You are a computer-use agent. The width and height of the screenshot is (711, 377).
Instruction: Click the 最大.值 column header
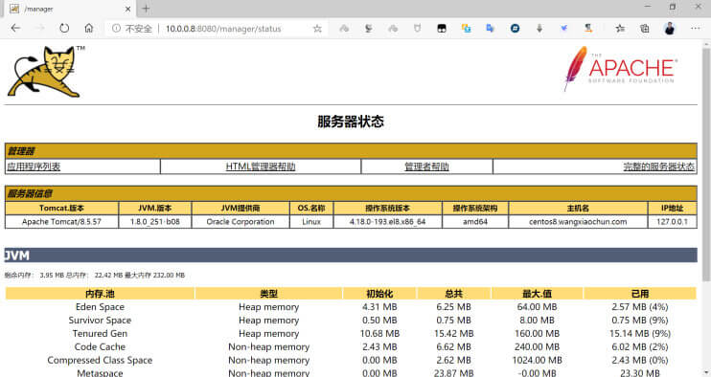tap(537, 293)
